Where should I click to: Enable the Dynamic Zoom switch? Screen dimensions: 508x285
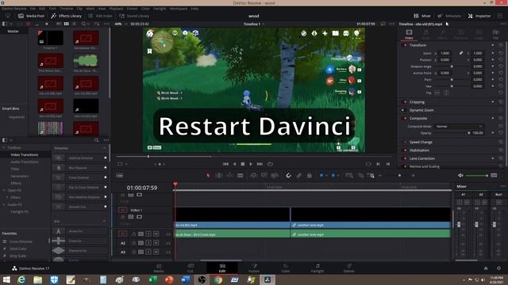[404, 110]
